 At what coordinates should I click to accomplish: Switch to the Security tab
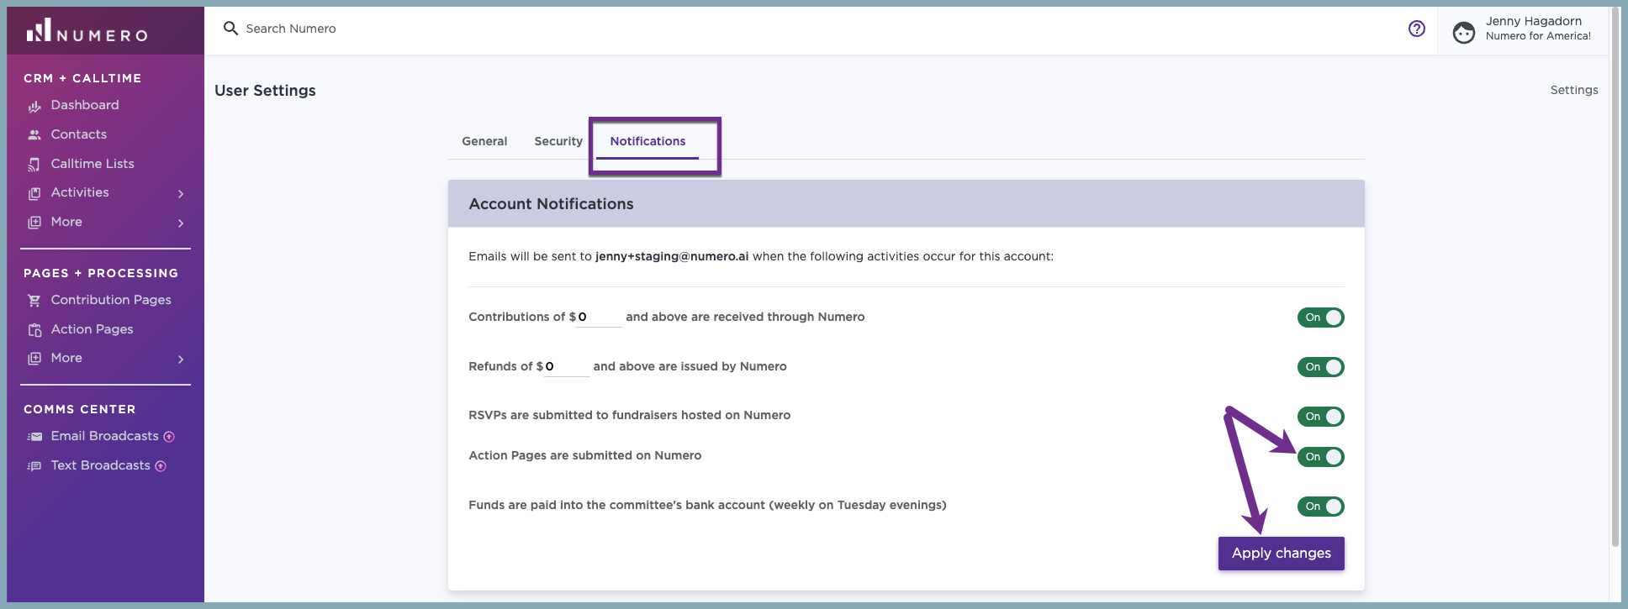point(558,141)
